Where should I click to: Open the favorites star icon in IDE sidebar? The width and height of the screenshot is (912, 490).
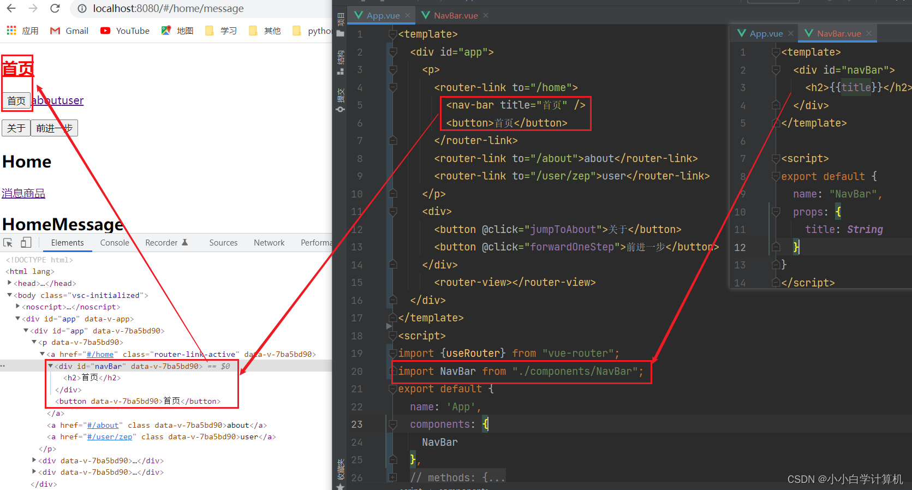[341, 486]
